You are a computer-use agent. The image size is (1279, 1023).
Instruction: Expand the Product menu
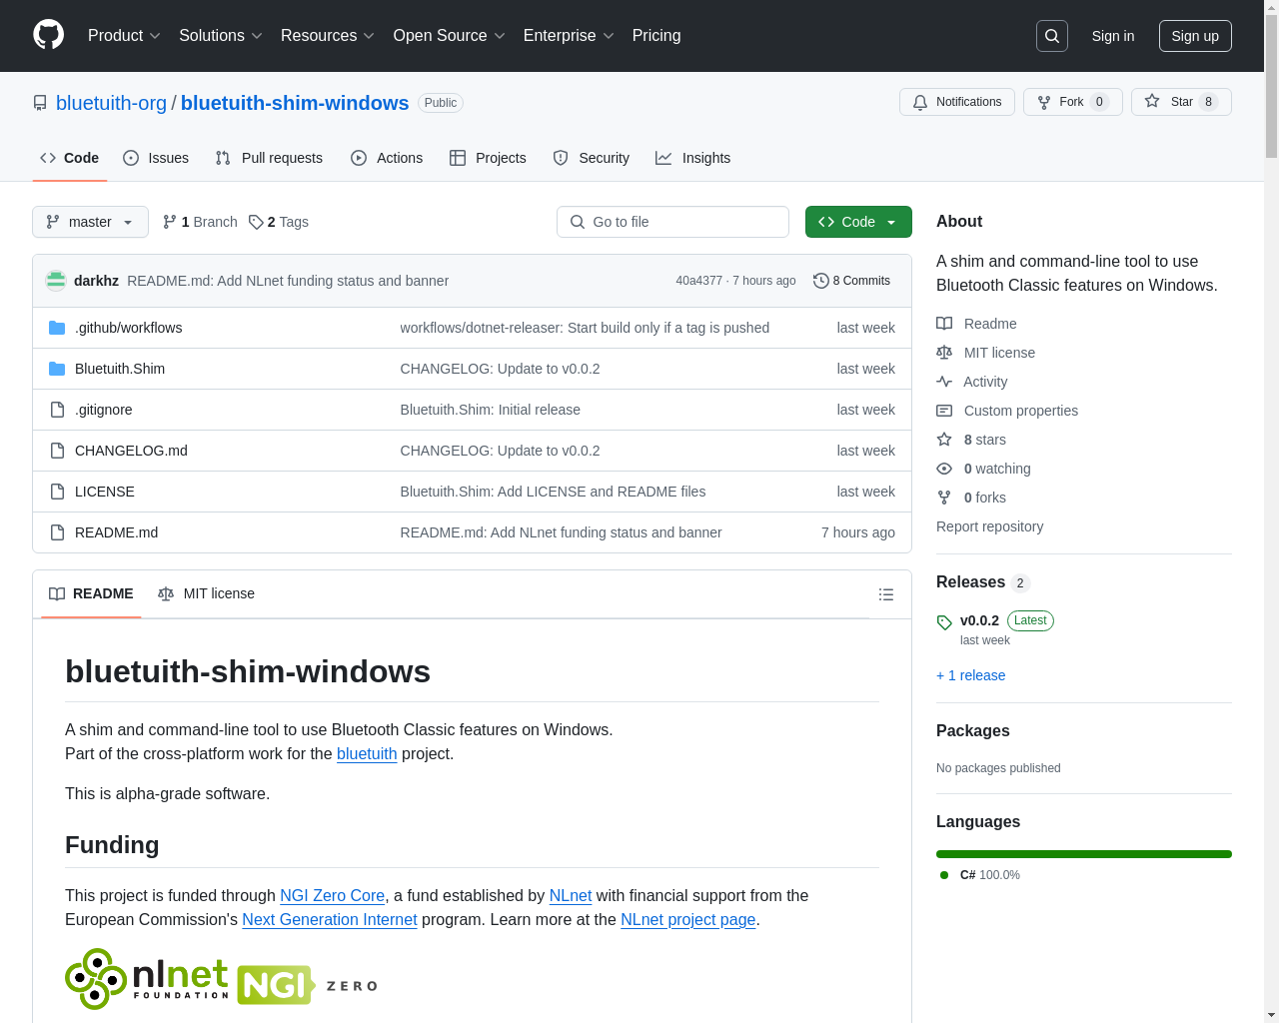(x=124, y=36)
